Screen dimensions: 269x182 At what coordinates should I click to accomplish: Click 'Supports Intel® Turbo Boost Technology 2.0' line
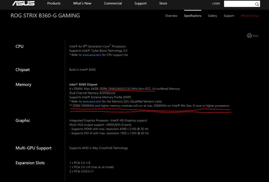pyautogui.click(x=98, y=51)
